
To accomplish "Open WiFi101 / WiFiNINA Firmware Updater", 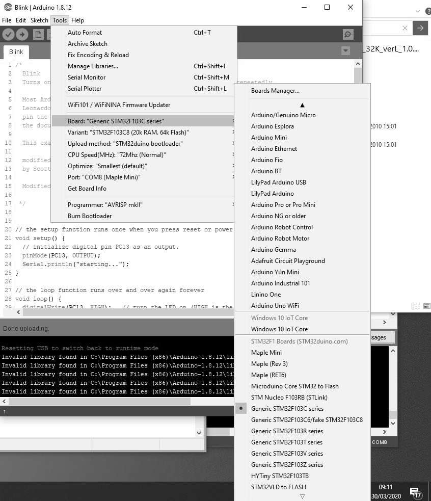I will 143,105.
